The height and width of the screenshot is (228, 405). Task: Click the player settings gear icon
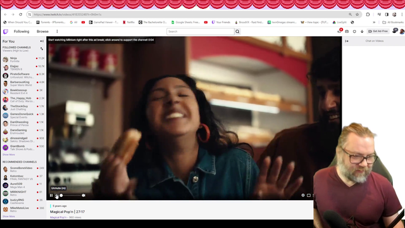(x=303, y=196)
